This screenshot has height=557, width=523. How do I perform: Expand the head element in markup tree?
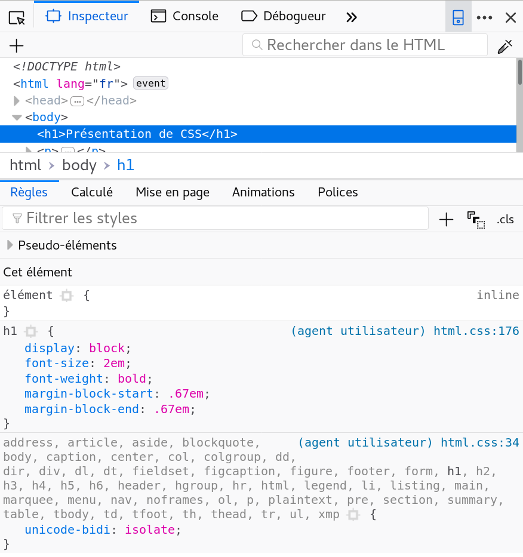[16, 100]
